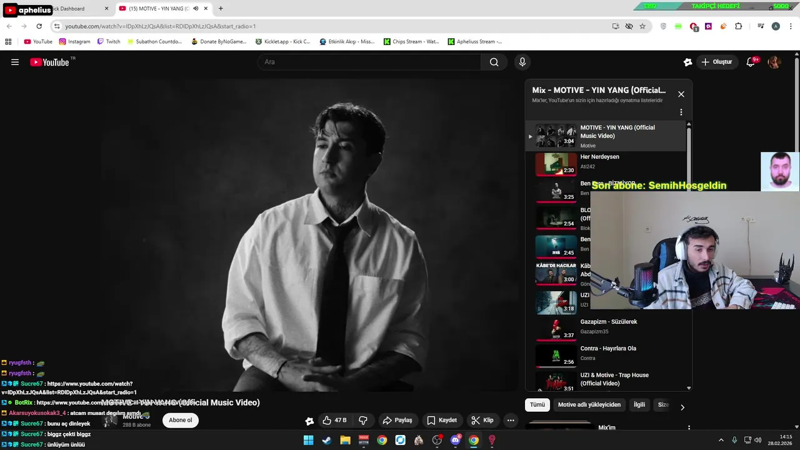Open Chrome three-dot menu
This screenshot has height=450, width=800.
[791, 26]
